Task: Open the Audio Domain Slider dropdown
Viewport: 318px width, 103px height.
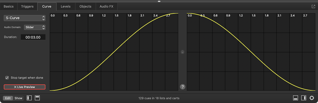Action: pos(35,27)
